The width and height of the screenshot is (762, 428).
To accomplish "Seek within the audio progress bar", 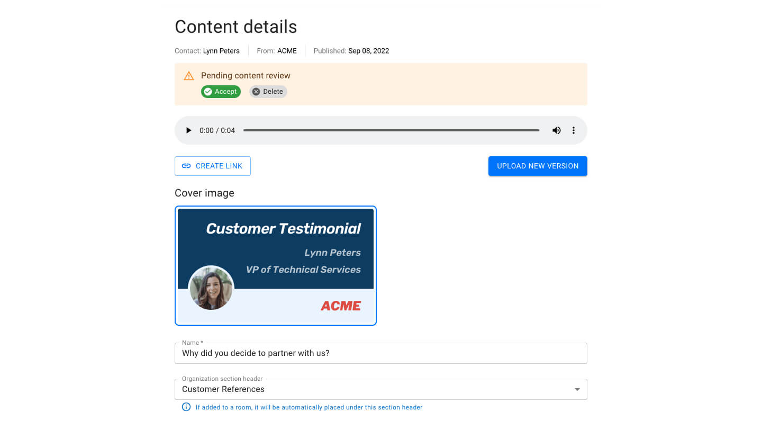I will click(392, 130).
